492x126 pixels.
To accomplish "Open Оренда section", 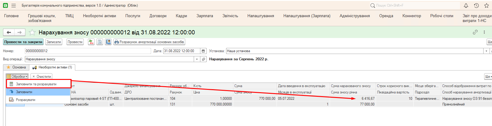I will [386, 16].
